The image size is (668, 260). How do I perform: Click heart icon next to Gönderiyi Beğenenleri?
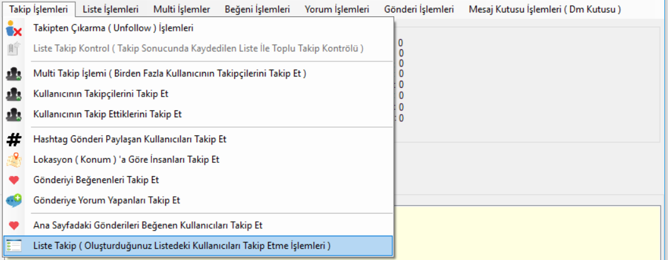[x=14, y=180]
